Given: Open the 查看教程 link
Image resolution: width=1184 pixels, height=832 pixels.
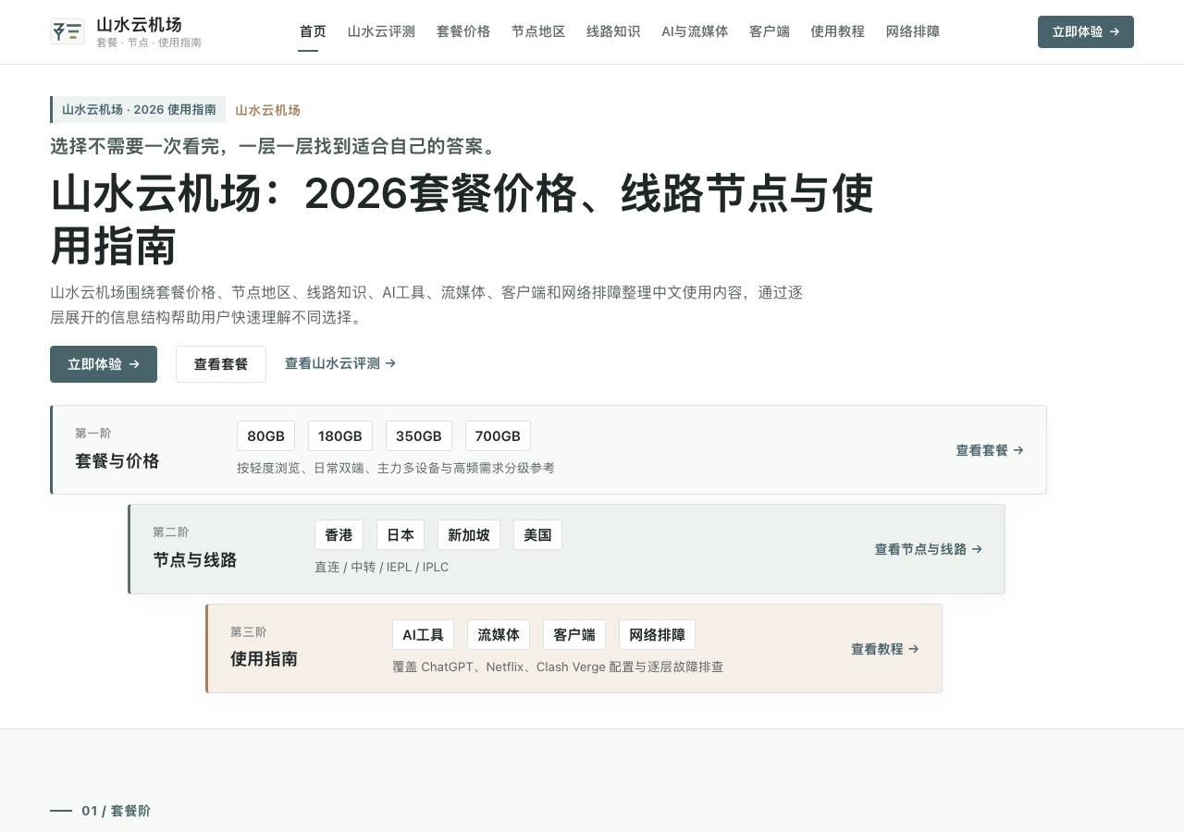Looking at the screenshot, I should [885, 649].
